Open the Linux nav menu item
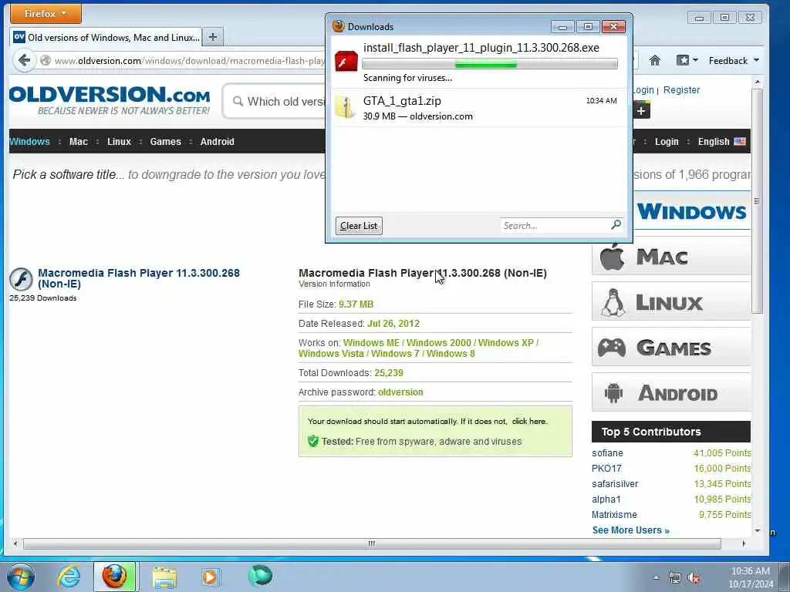This screenshot has height=592, width=790. coord(119,142)
